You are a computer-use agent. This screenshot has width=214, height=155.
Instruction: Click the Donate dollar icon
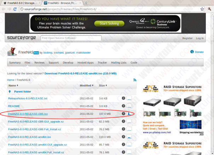192,52
